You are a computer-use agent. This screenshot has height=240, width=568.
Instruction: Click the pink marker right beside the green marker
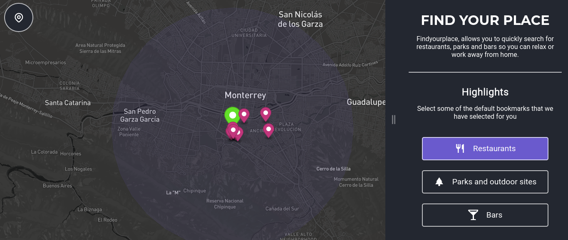pyautogui.click(x=244, y=115)
